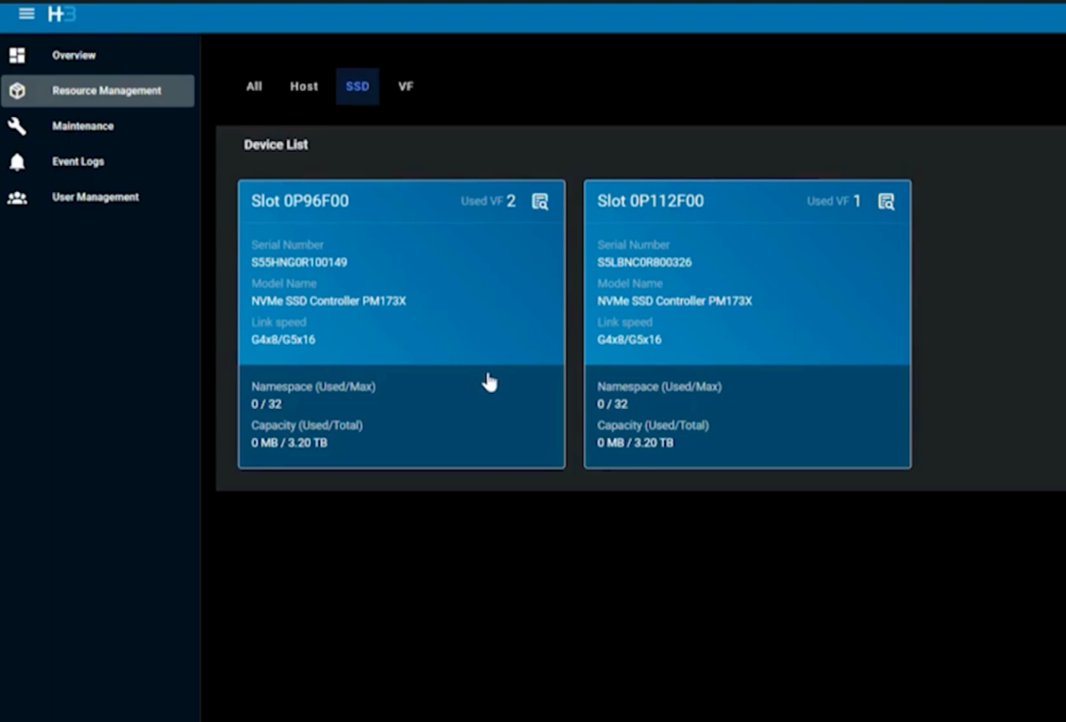
Task: Switch to the VF tab
Action: click(406, 86)
